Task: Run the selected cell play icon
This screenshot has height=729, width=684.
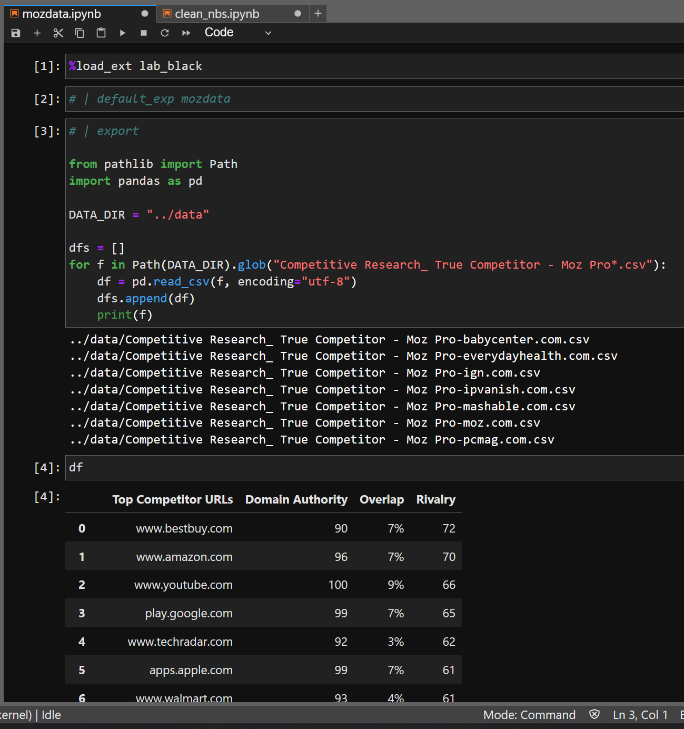Action: (x=123, y=33)
